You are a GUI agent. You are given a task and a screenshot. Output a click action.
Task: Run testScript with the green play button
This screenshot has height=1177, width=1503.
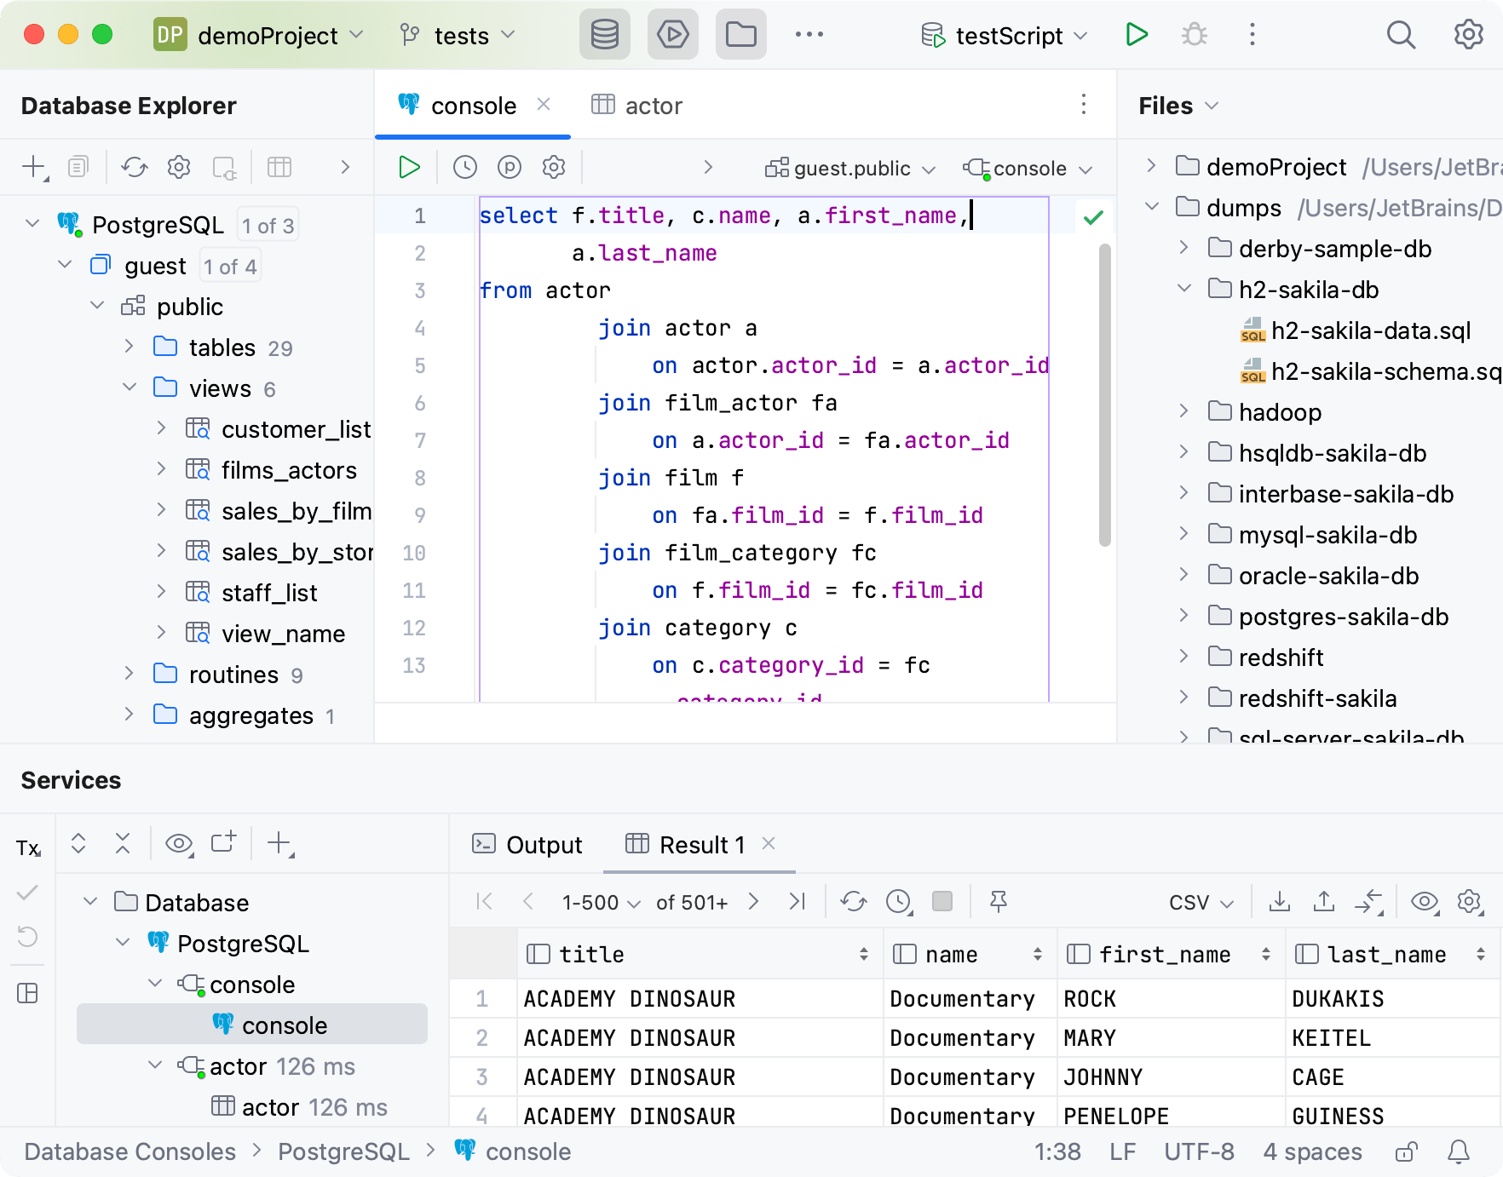point(1136,35)
